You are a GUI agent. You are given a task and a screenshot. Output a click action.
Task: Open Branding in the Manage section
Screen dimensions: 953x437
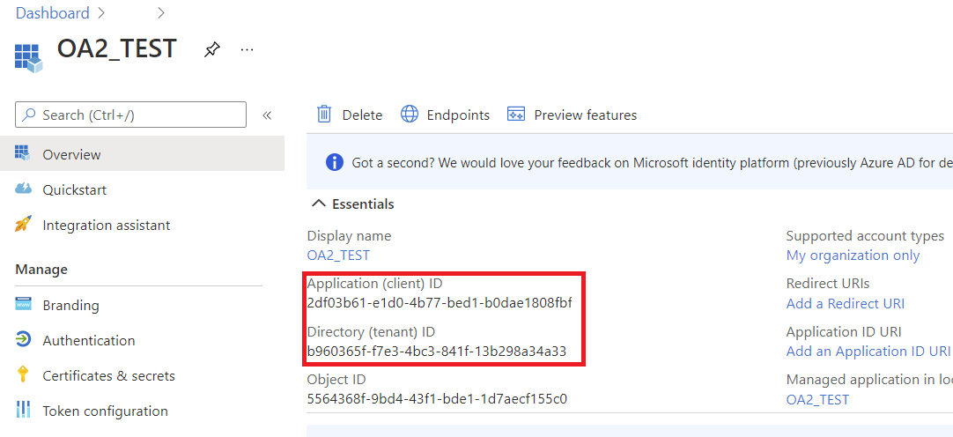[x=70, y=305]
